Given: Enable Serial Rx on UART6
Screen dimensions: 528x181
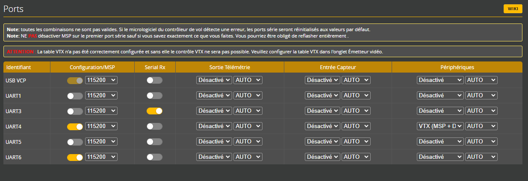Looking at the screenshot, I should click(x=154, y=157).
